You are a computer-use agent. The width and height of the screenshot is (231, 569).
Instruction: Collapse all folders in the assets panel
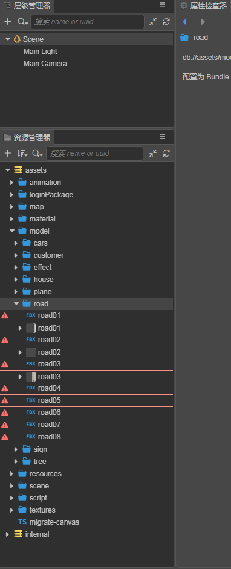click(x=153, y=153)
